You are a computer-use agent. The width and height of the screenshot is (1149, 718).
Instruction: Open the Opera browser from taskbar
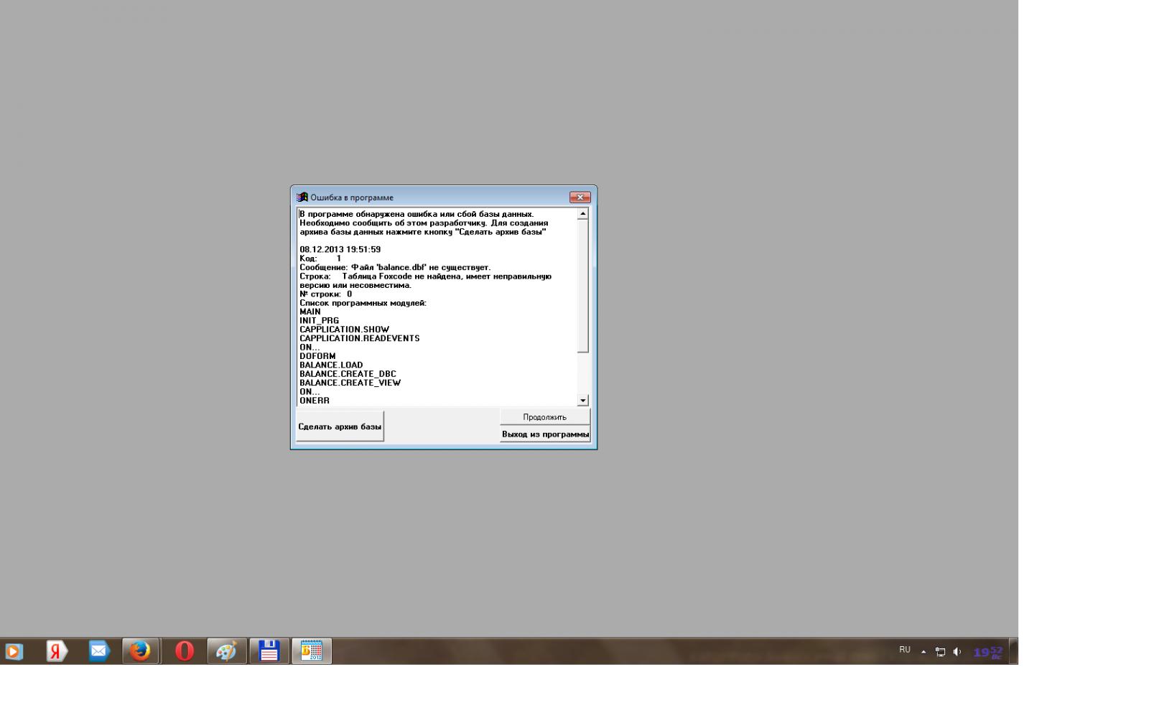click(x=185, y=651)
